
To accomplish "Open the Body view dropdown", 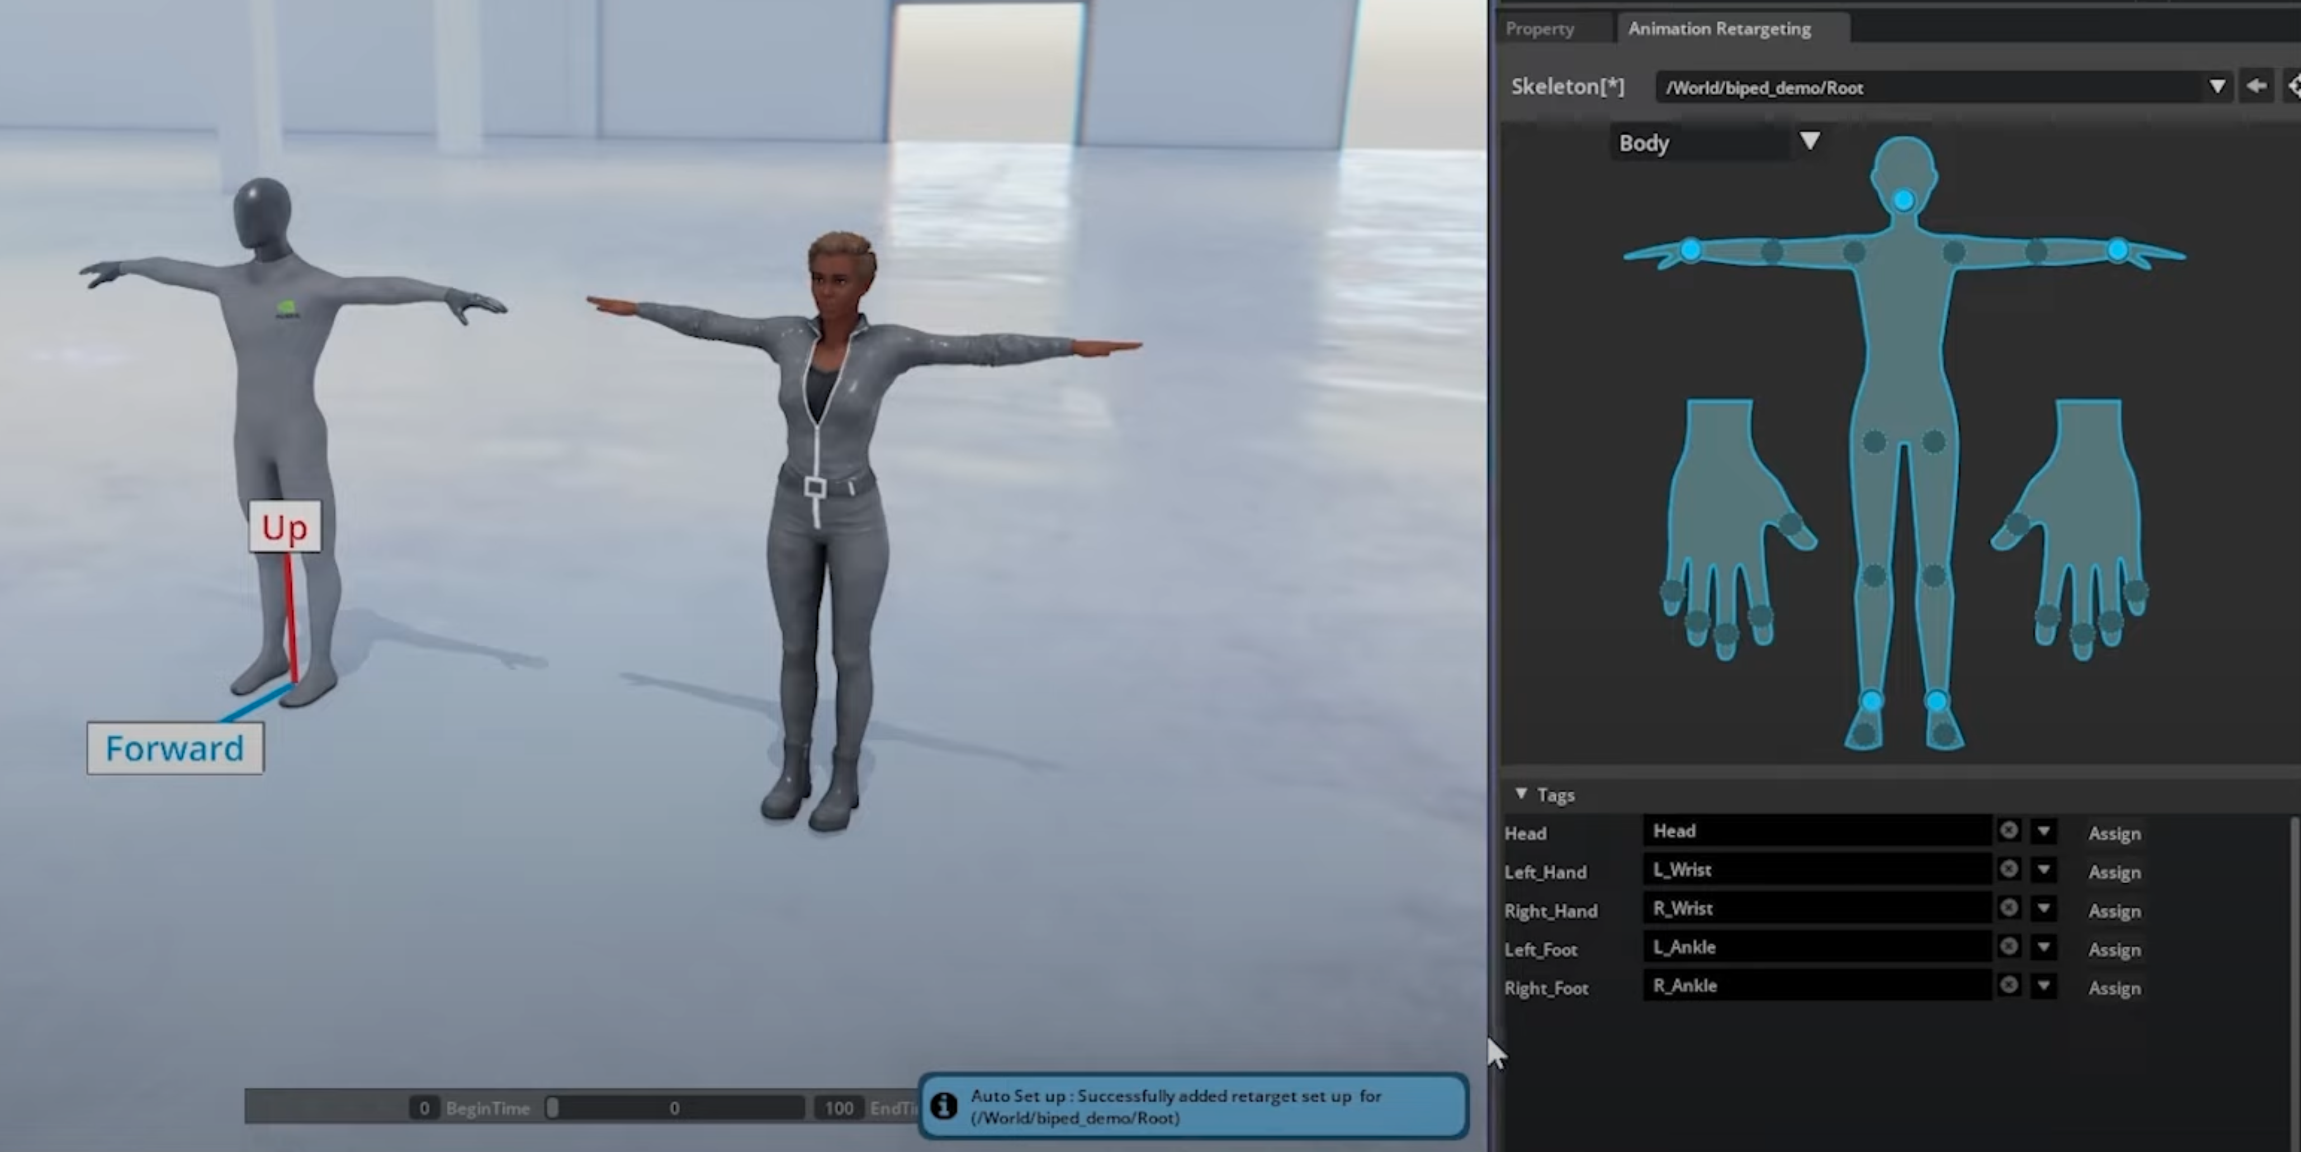I will [1810, 141].
